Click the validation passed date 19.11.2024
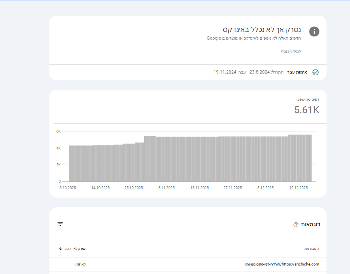This screenshot has width=350, height=274. pos(224,72)
